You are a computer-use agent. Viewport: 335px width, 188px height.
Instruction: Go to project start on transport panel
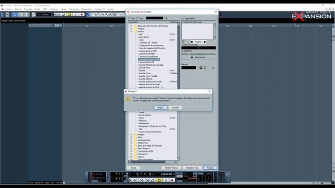coord(130,180)
